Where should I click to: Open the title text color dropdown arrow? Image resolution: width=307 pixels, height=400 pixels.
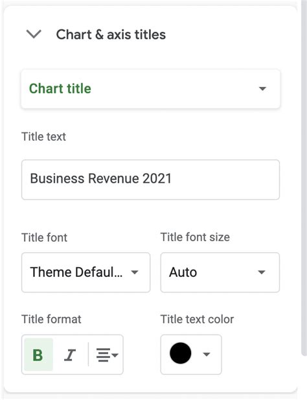tap(207, 355)
